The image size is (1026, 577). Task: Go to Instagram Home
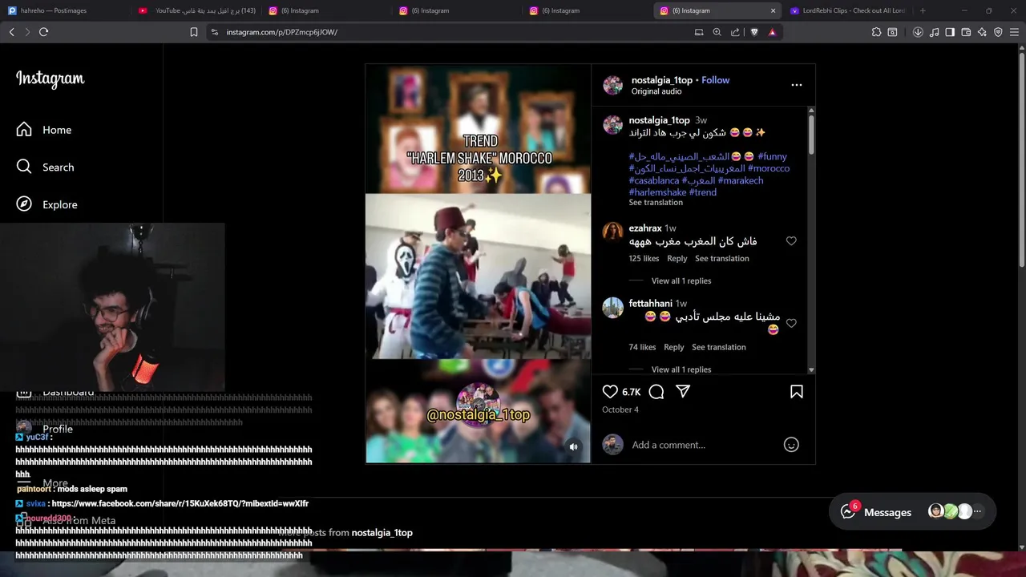point(44,130)
